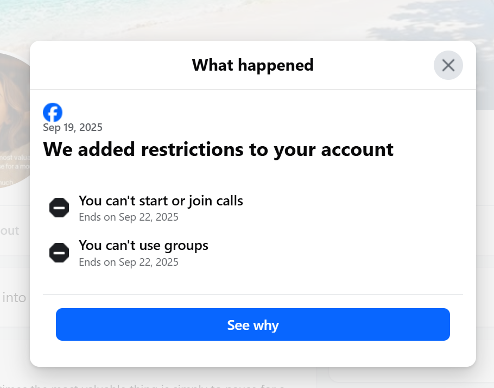Viewport: 494px width, 388px height.
Task: Click the dimmed profile picture behind the dialog
Action: 14,121
